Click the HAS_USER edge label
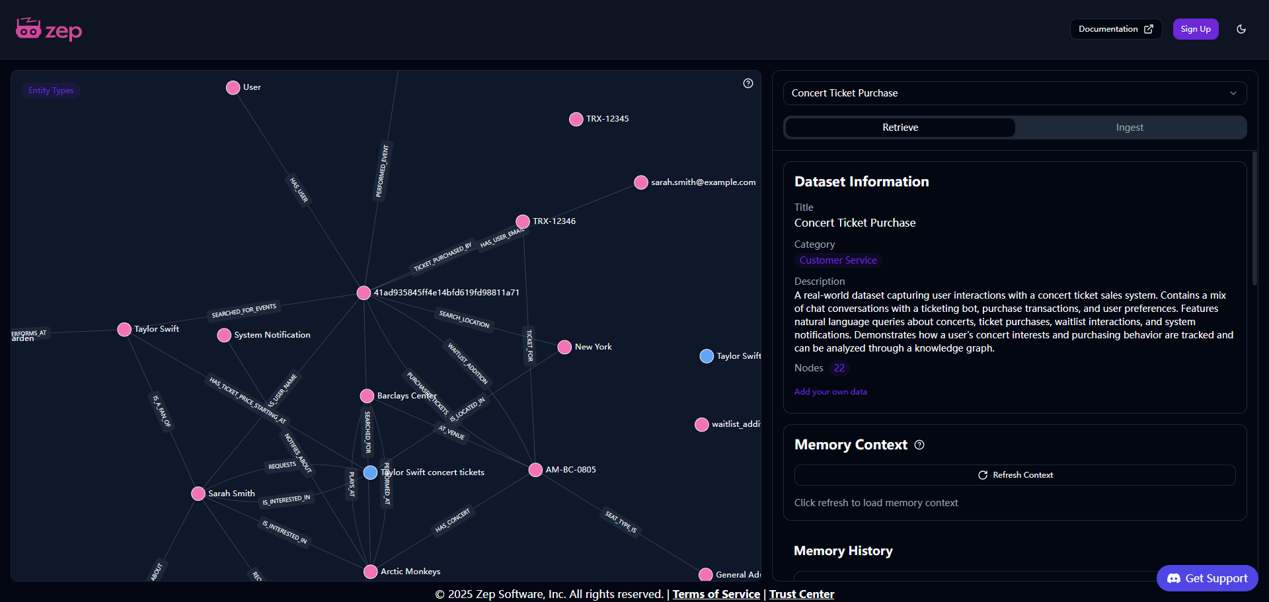This screenshot has height=602, width=1269. (299, 190)
